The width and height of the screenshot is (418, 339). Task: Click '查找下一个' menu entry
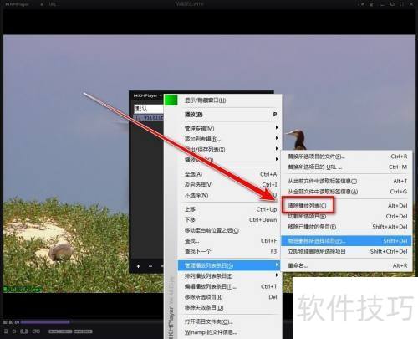coord(230,251)
